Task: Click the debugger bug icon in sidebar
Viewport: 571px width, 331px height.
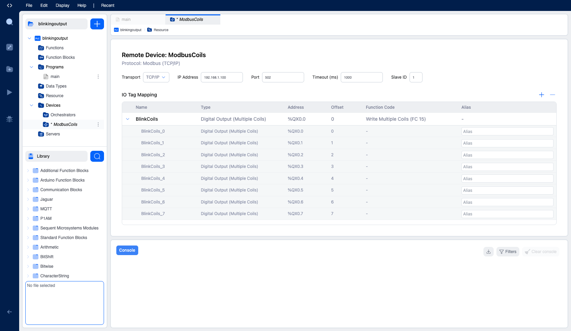Action: (10, 119)
